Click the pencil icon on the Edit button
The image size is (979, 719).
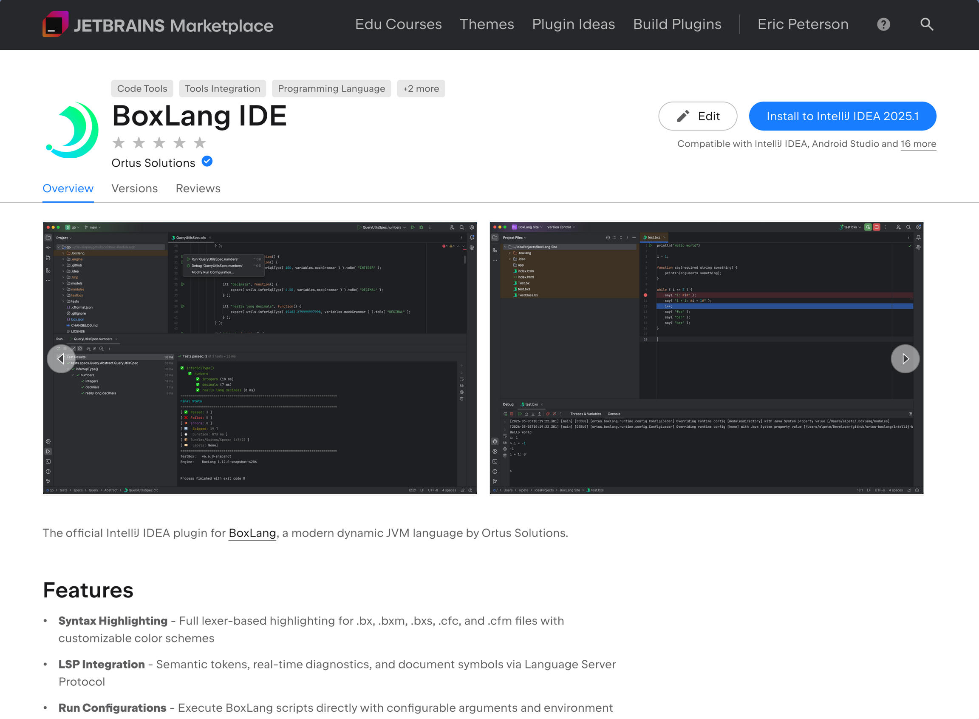click(x=683, y=116)
